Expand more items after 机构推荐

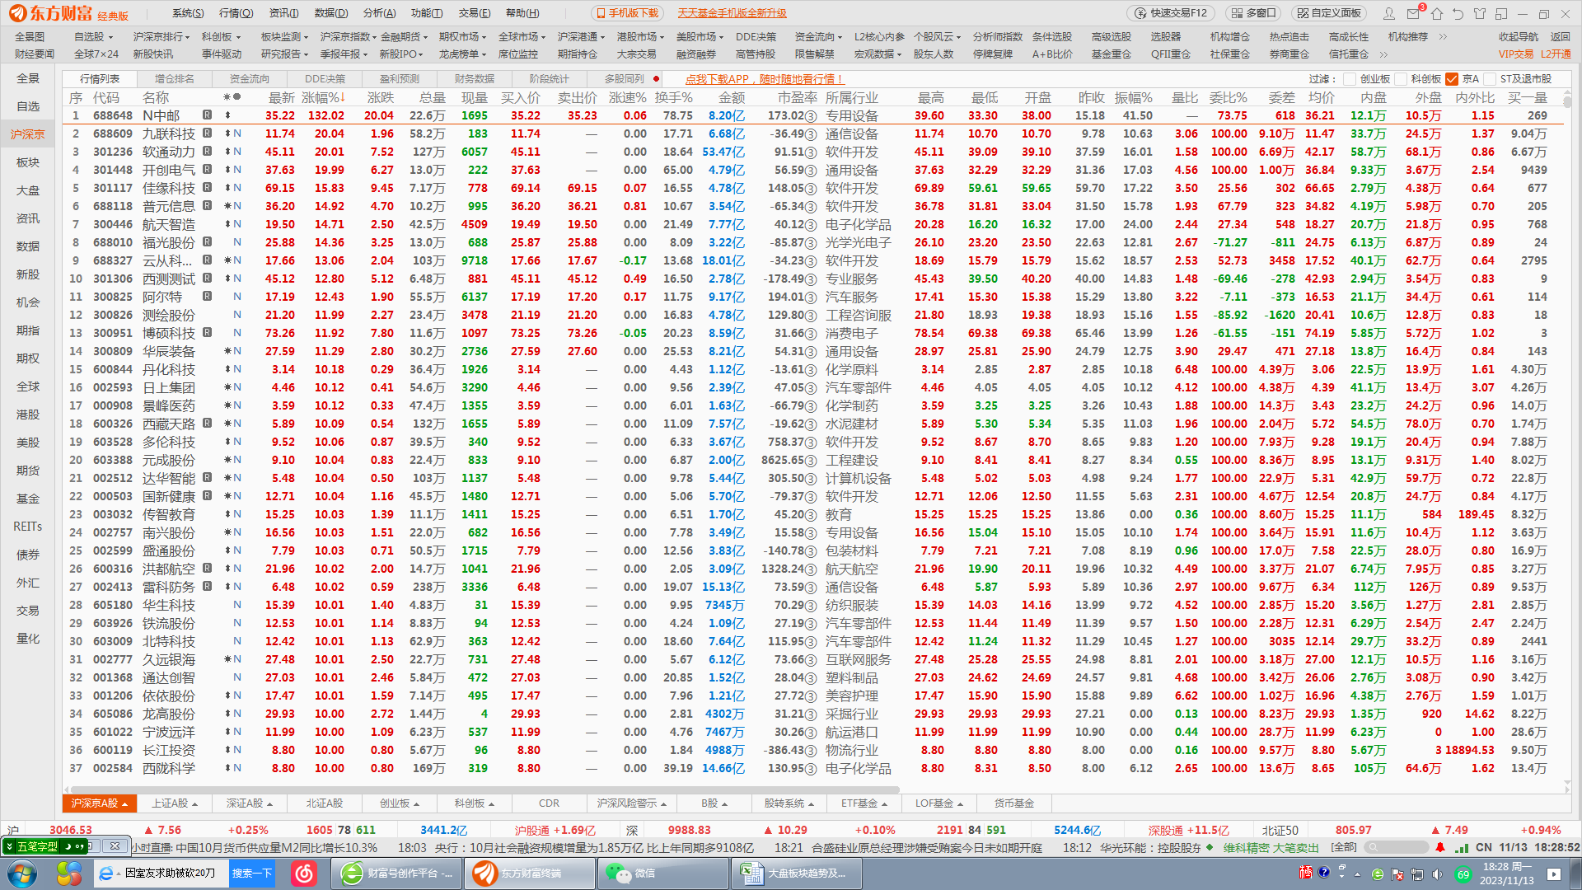pos(1443,37)
